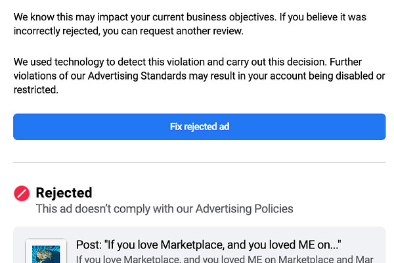Click the "request another review" text

pos(192,31)
